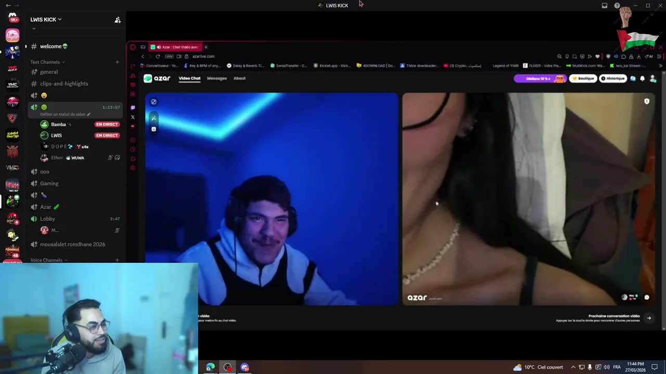
Task: Open the Azar profile icon
Action: (653, 78)
